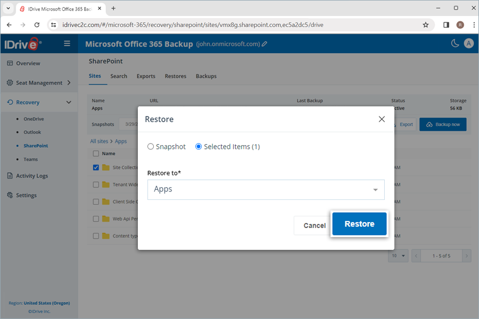Open SharePoint recovery page

point(36,146)
